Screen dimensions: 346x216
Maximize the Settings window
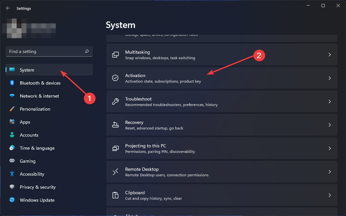click(x=323, y=6)
